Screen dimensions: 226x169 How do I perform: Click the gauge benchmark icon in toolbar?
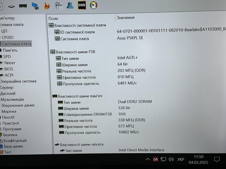[94, 5]
